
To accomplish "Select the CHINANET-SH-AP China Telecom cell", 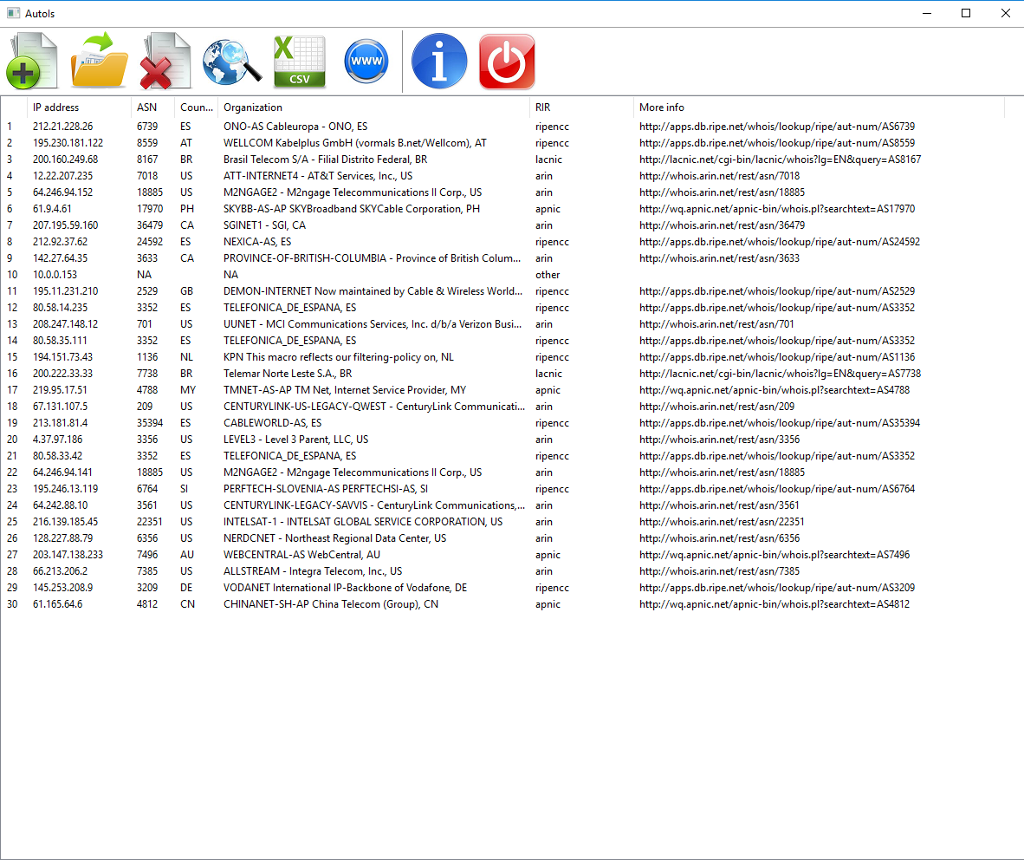I will [x=331, y=604].
